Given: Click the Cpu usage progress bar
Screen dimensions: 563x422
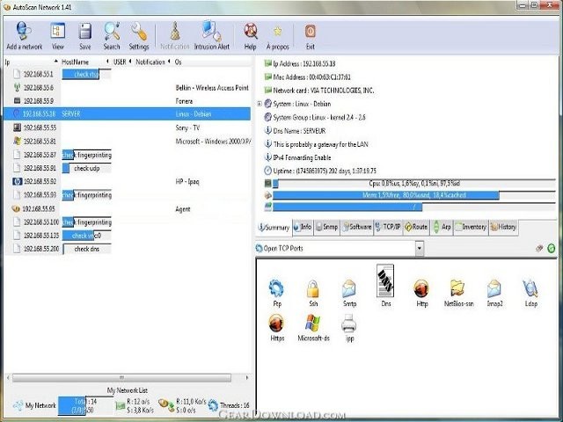Looking at the screenshot, I should tap(414, 184).
